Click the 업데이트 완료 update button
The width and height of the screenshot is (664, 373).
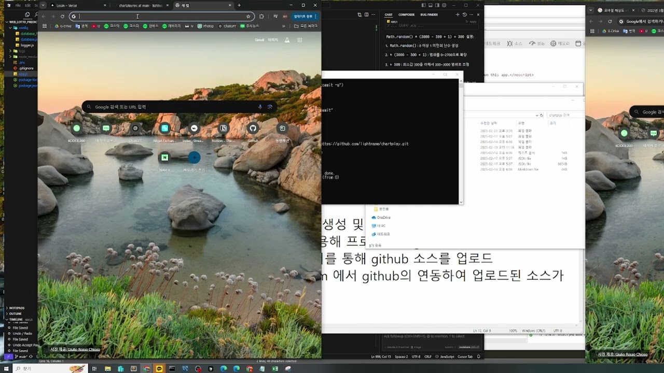[306, 16]
